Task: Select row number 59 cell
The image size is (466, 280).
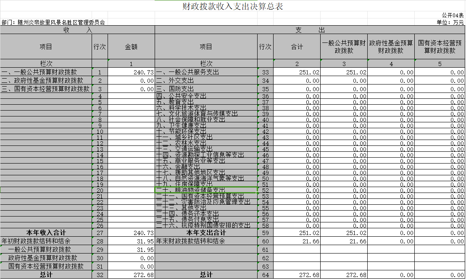Action: pos(265,233)
